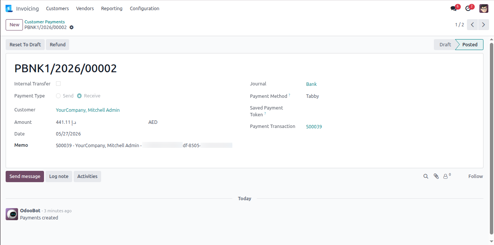Screen dimensions: 494x245
Task: Create a New payment record
Action: tap(14, 25)
